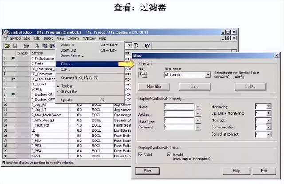284x184 pixels.
Task: Click the small button beside Data Type field
Action: (198, 120)
